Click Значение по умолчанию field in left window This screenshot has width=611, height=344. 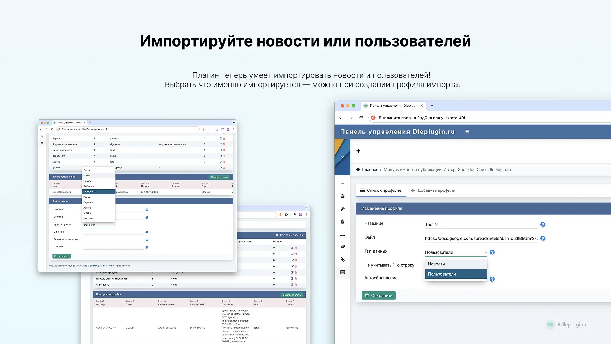(114, 240)
